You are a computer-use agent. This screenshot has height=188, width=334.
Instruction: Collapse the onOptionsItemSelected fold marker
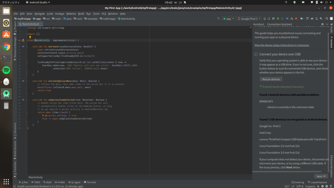[x=27, y=100]
